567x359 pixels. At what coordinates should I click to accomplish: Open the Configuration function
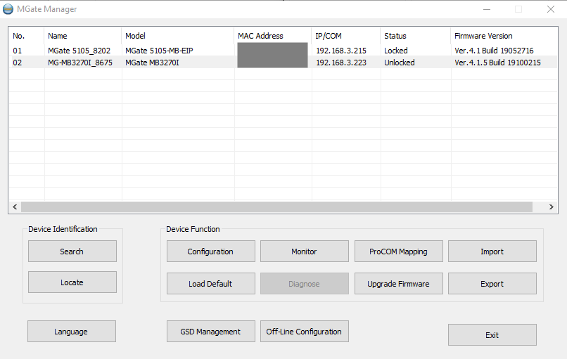[211, 252]
